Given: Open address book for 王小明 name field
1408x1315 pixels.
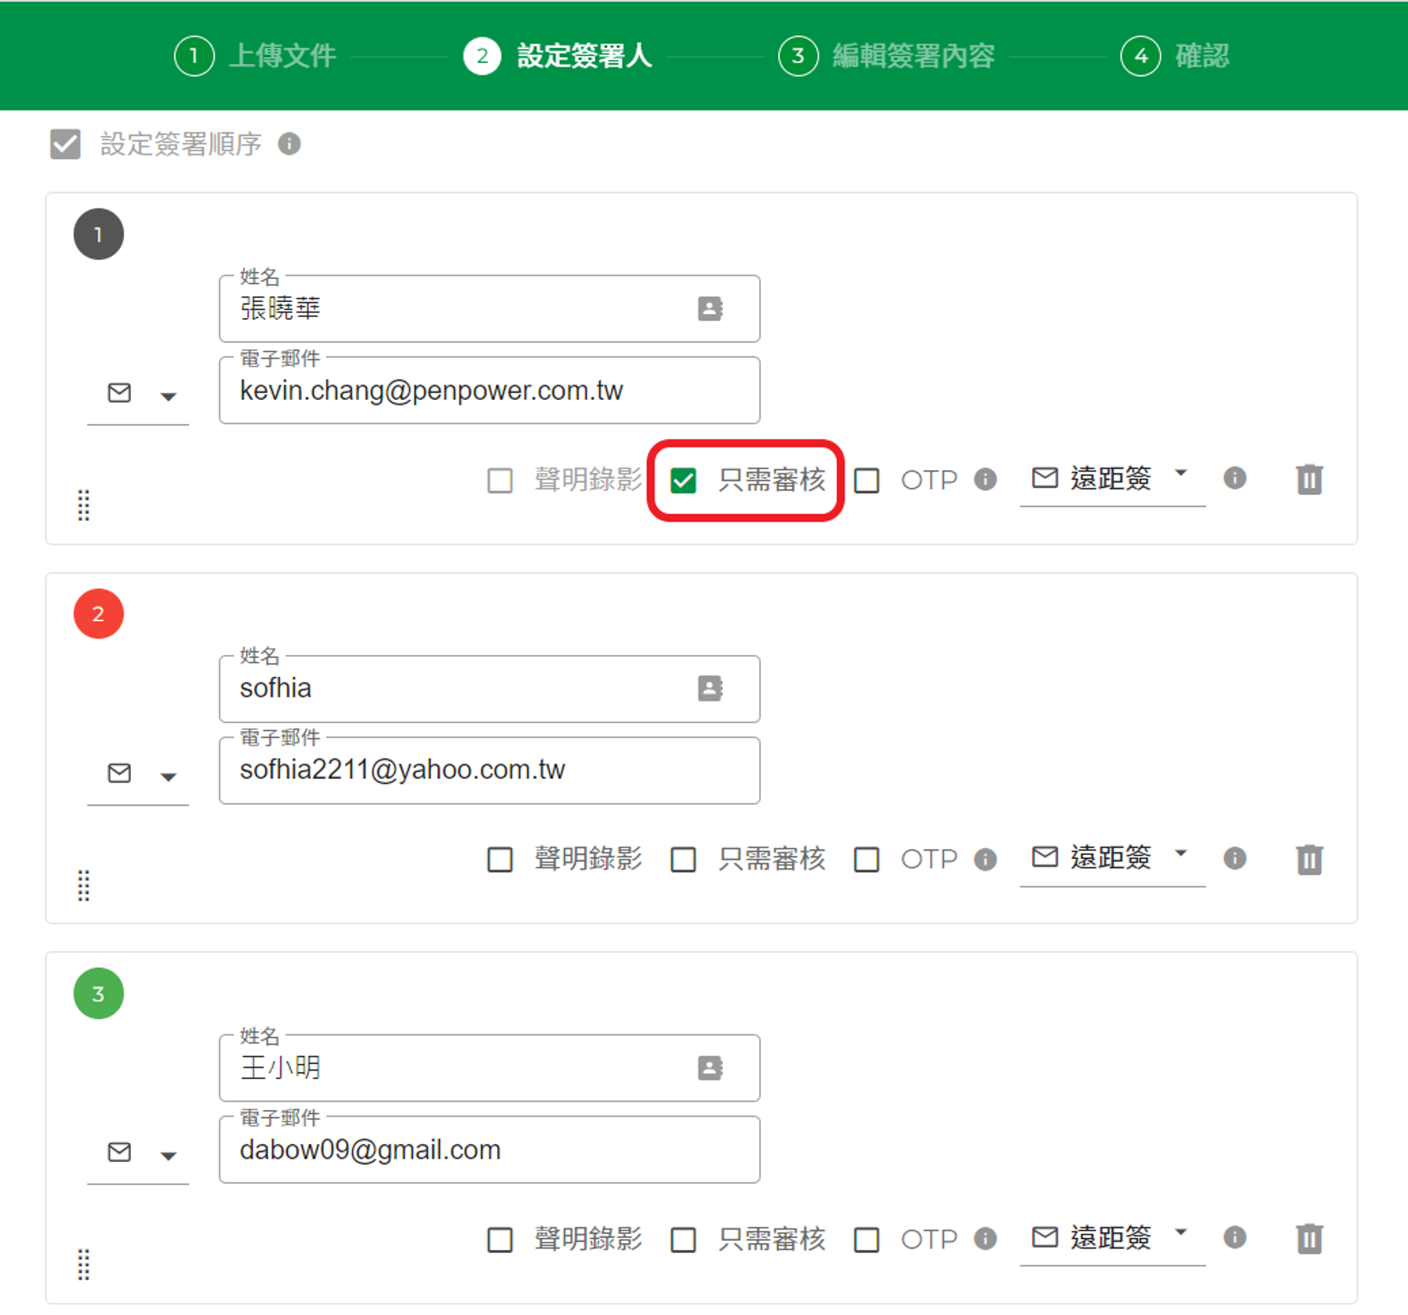Looking at the screenshot, I should coord(710,1068).
